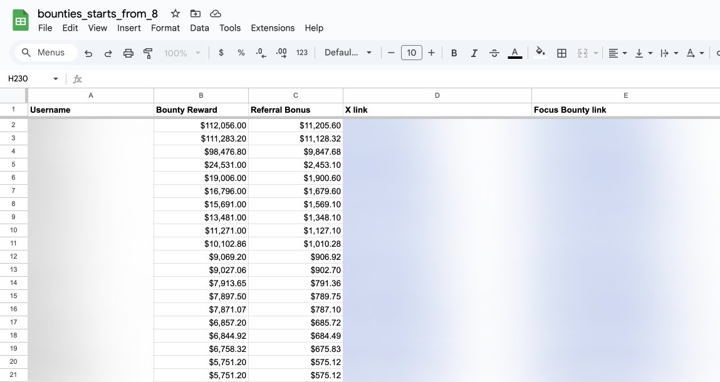Image resolution: width=720 pixels, height=382 pixels.
Task: Select the Bounty Reward header cell
Action: click(x=201, y=110)
